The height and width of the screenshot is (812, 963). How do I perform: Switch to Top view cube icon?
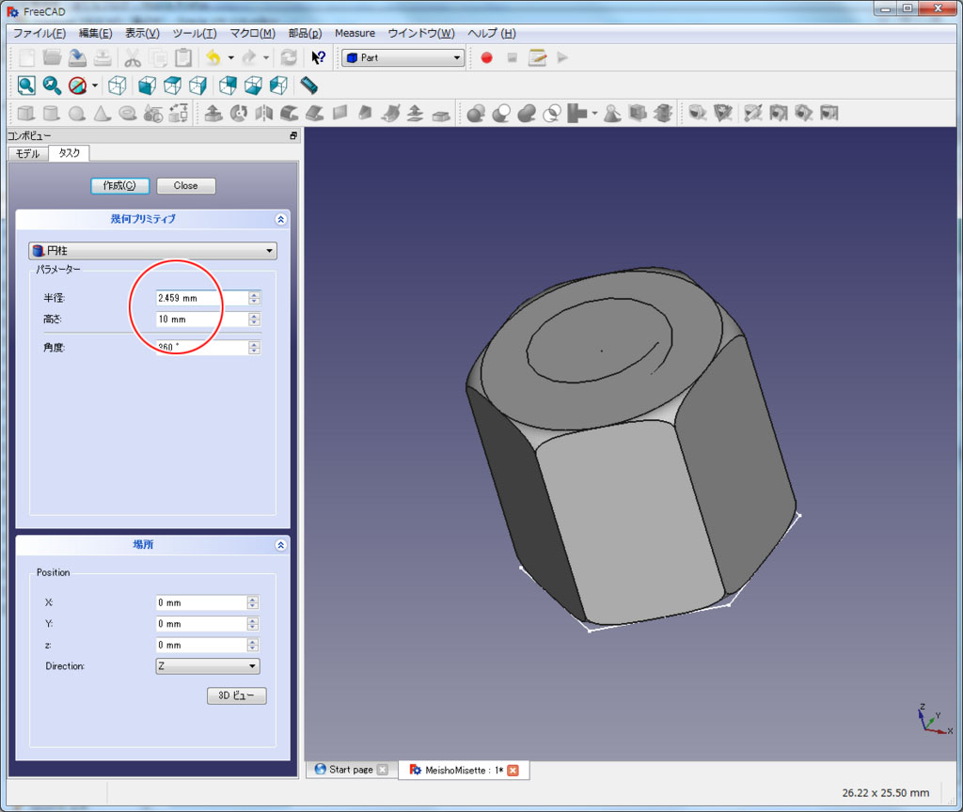173,86
